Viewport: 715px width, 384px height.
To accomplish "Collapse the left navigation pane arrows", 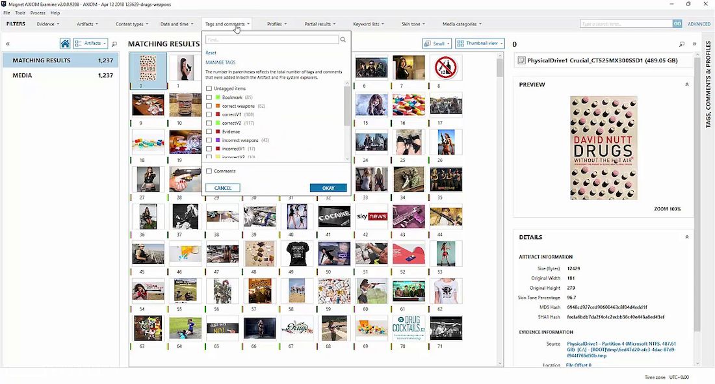I will coord(8,44).
